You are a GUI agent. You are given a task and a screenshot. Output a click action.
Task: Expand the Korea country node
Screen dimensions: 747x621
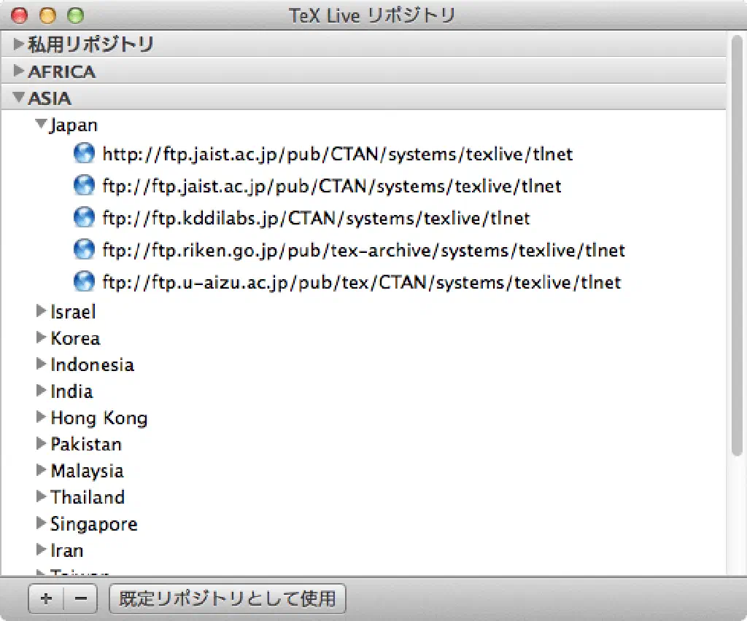[x=41, y=337]
